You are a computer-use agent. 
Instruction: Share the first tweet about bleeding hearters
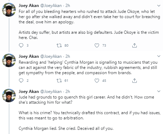pos(134,46)
